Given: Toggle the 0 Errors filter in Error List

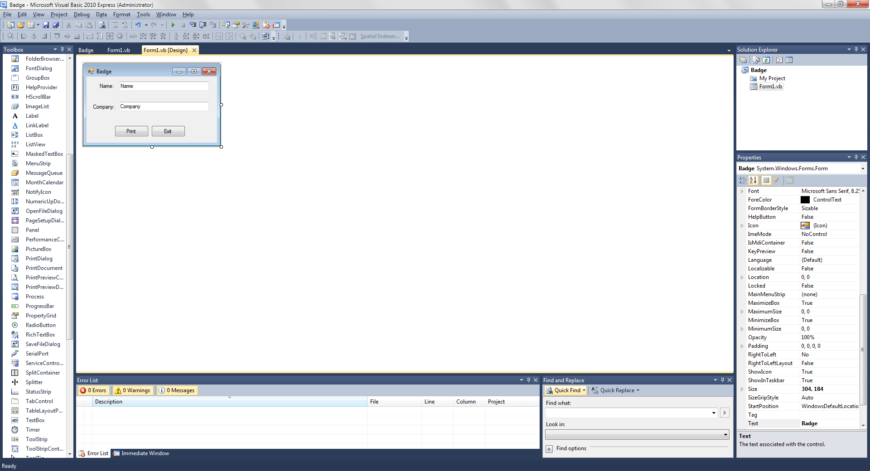Looking at the screenshot, I should pyautogui.click(x=93, y=390).
